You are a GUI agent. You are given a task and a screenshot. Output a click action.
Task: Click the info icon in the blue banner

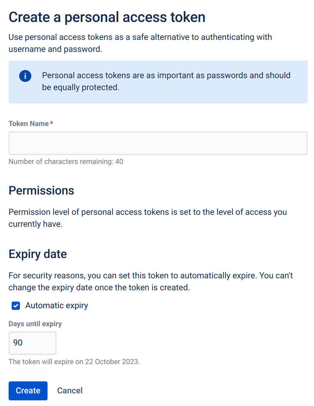25,76
